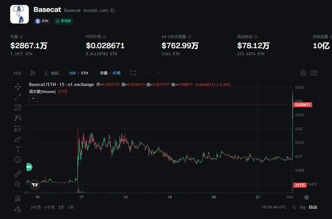
Task: Select the ruler measure tool
Action: point(18,174)
